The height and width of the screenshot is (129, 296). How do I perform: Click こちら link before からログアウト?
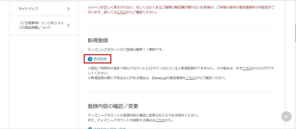click(x=247, y=68)
